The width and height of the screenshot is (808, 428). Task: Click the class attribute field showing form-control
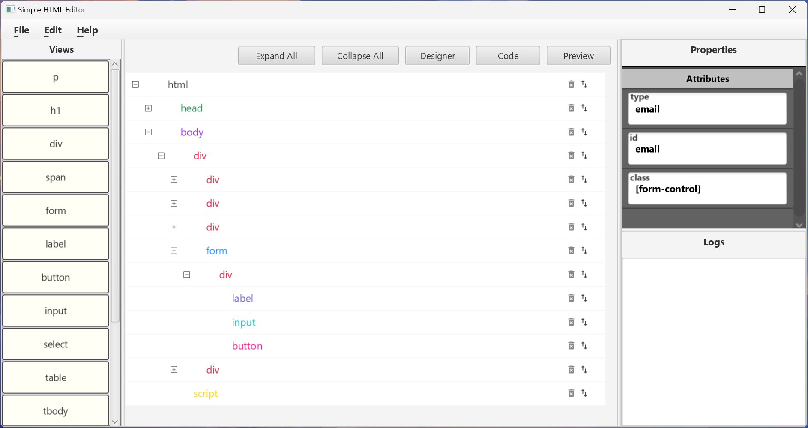coord(707,189)
